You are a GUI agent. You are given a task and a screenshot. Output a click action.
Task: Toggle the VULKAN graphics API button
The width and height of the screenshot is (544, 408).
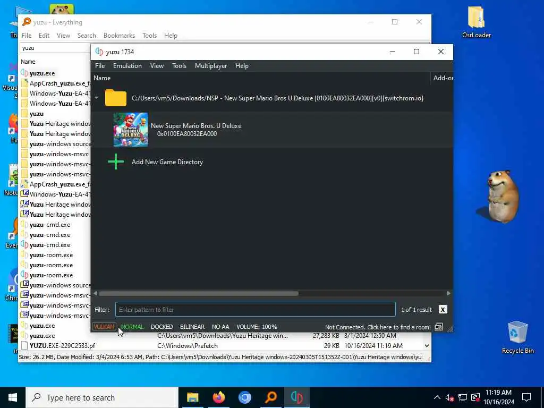click(104, 327)
